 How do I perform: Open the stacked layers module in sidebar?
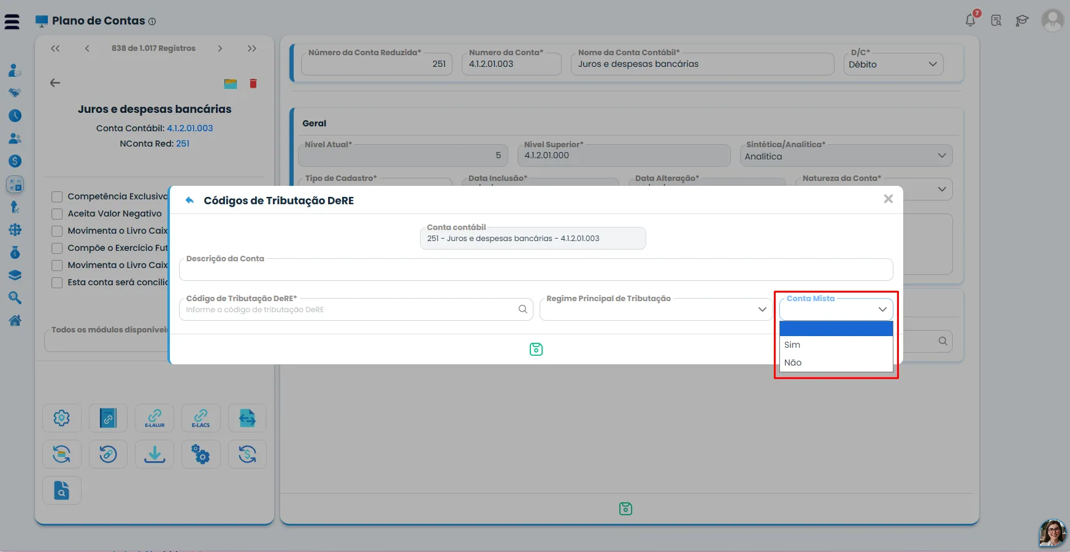[15, 275]
